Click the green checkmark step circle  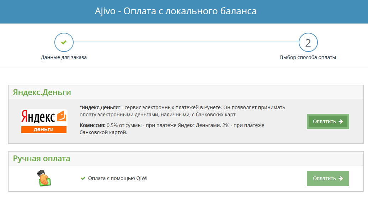(64, 42)
